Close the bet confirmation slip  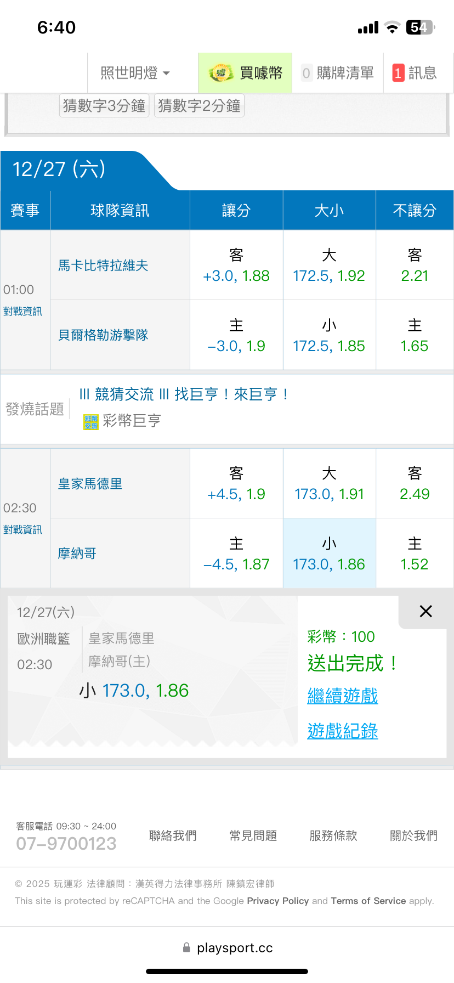[x=425, y=611]
